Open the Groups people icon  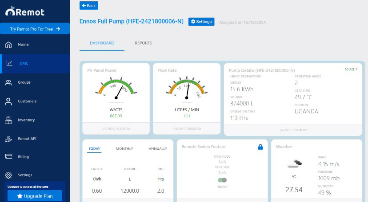point(8,82)
